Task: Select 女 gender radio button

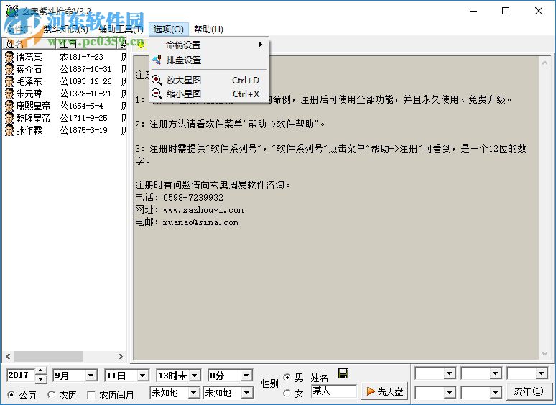Action: [287, 393]
